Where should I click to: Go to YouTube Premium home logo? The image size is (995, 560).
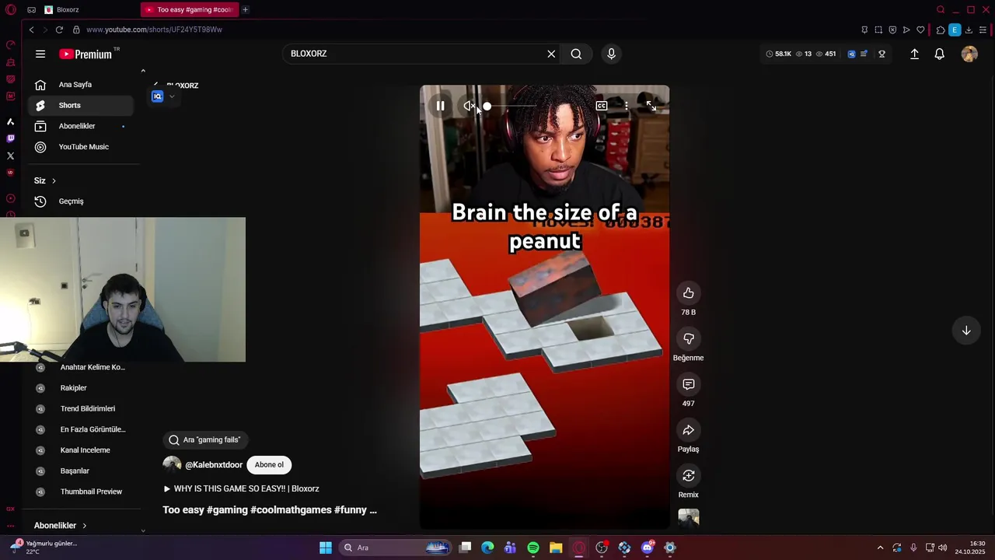point(86,54)
